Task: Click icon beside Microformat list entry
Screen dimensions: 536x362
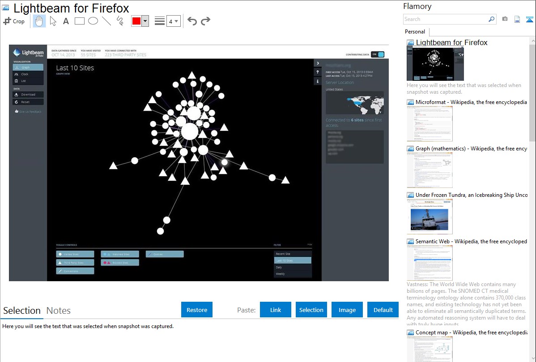Action: coord(410,102)
